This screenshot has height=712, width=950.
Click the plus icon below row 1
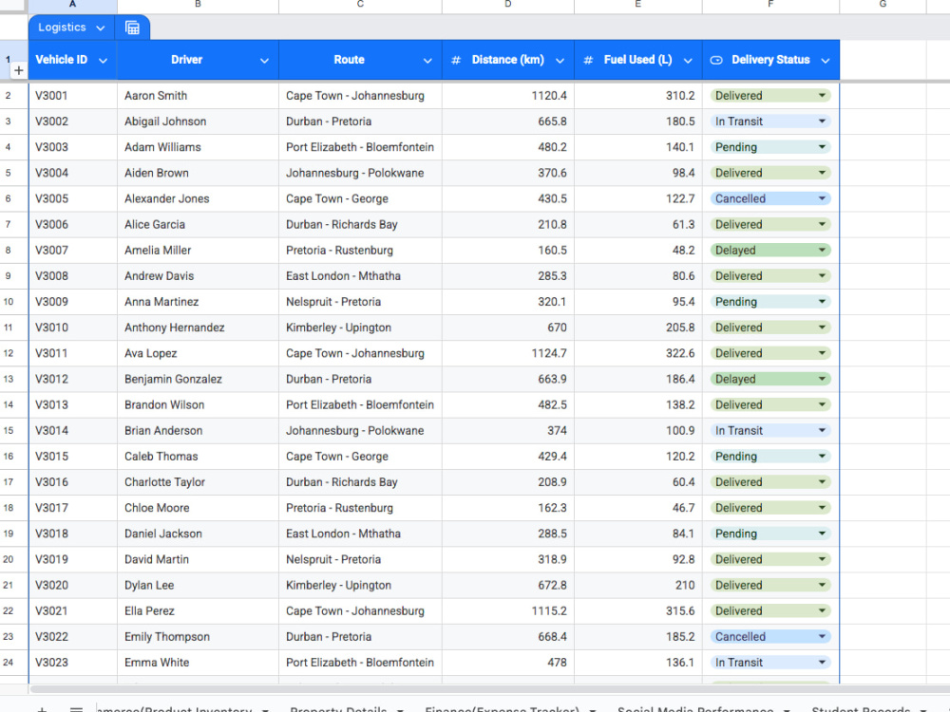click(x=19, y=71)
